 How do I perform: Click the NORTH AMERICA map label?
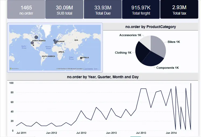(39, 41)
